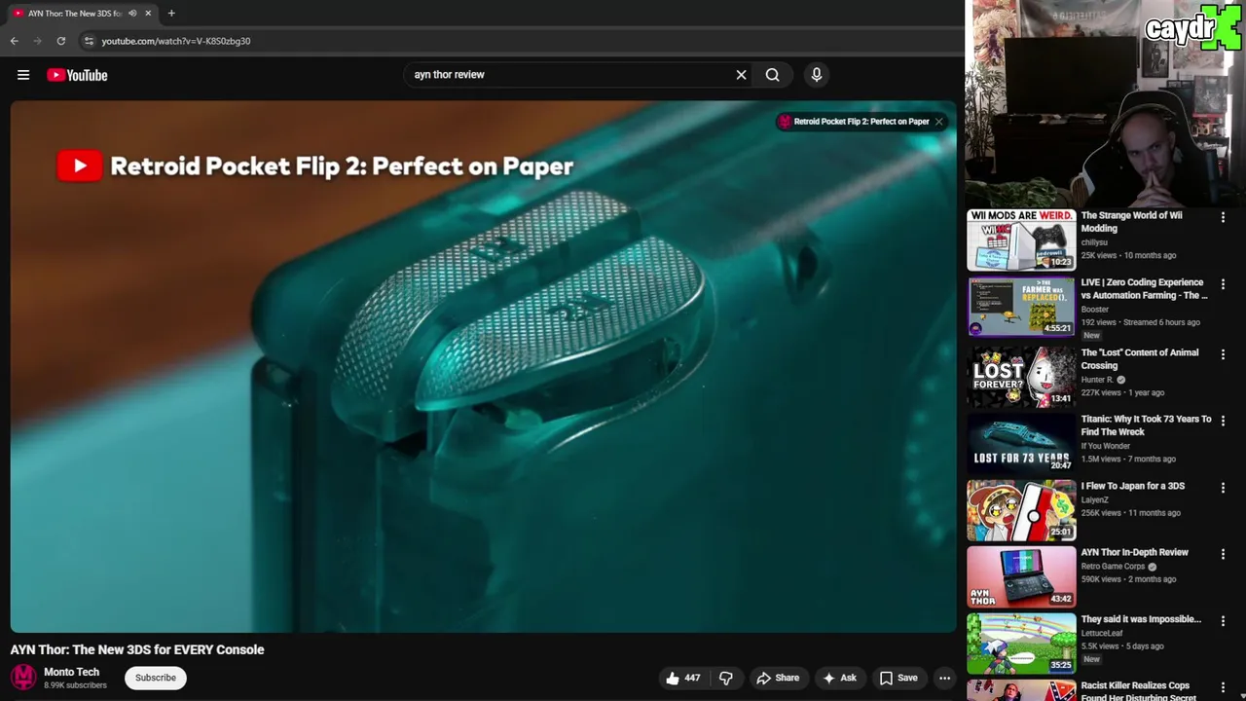Open options for Animal Crossing video
The height and width of the screenshot is (701, 1246).
[x=1223, y=355]
